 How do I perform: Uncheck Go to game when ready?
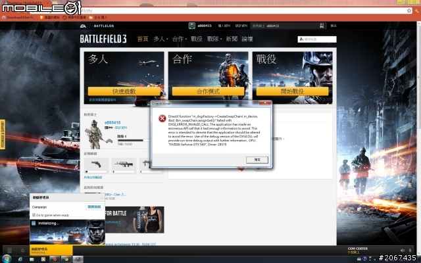pyautogui.click(x=34, y=215)
